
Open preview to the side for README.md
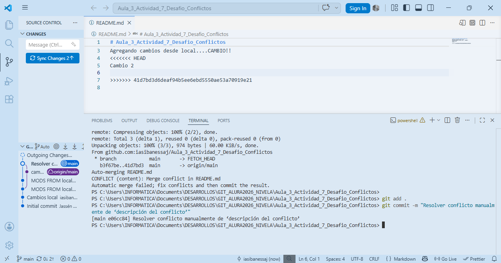click(x=463, y=23)
